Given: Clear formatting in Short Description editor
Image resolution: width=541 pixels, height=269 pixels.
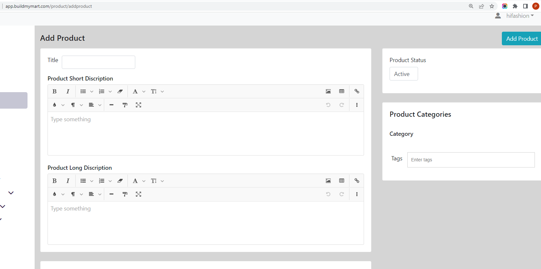Looking at the screenshot, I should pos(120,91).
